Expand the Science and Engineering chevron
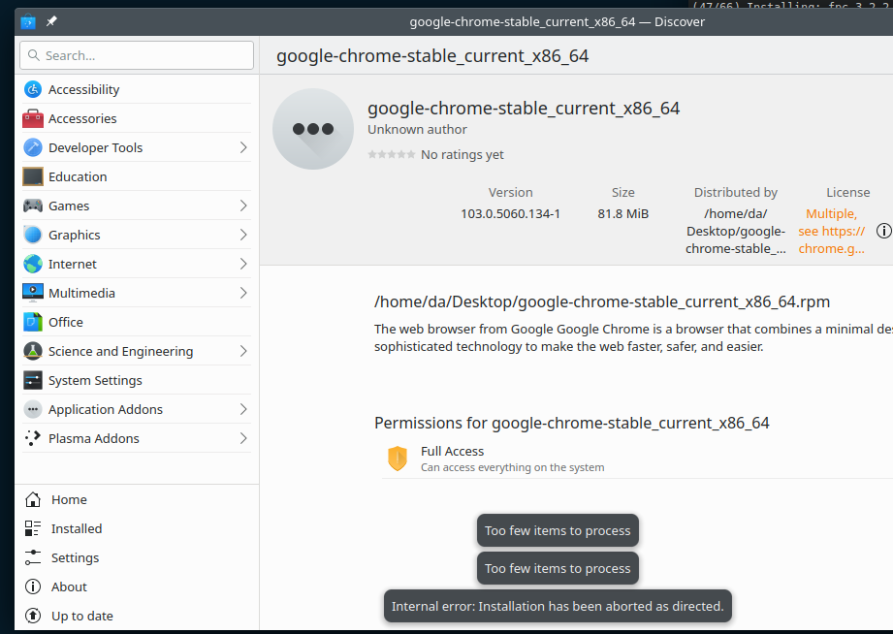 243,351
